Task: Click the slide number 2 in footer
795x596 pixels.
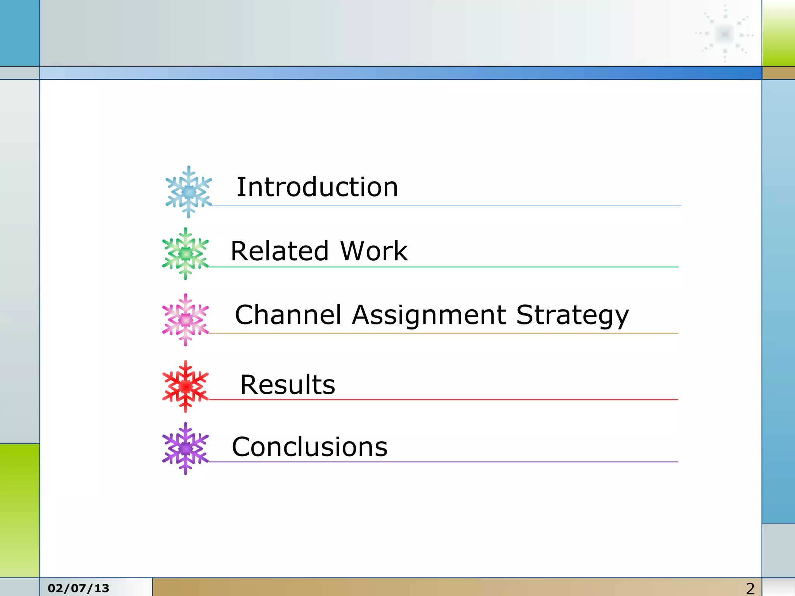Action: [750, 589]
